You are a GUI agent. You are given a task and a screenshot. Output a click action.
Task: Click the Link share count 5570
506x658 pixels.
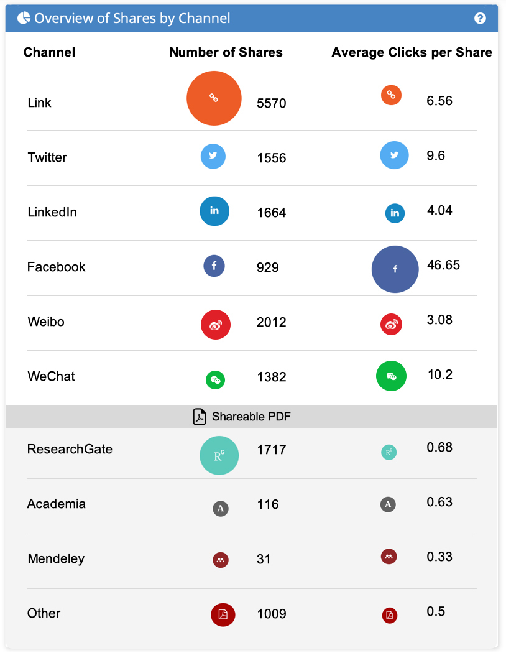272,103
